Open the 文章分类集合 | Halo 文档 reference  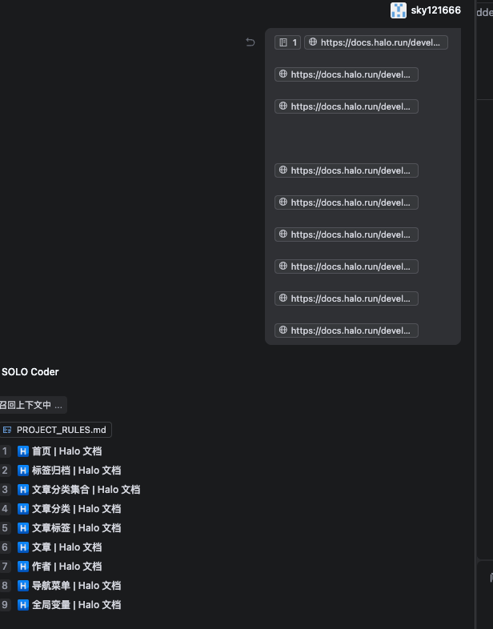(x=86, y=490)
